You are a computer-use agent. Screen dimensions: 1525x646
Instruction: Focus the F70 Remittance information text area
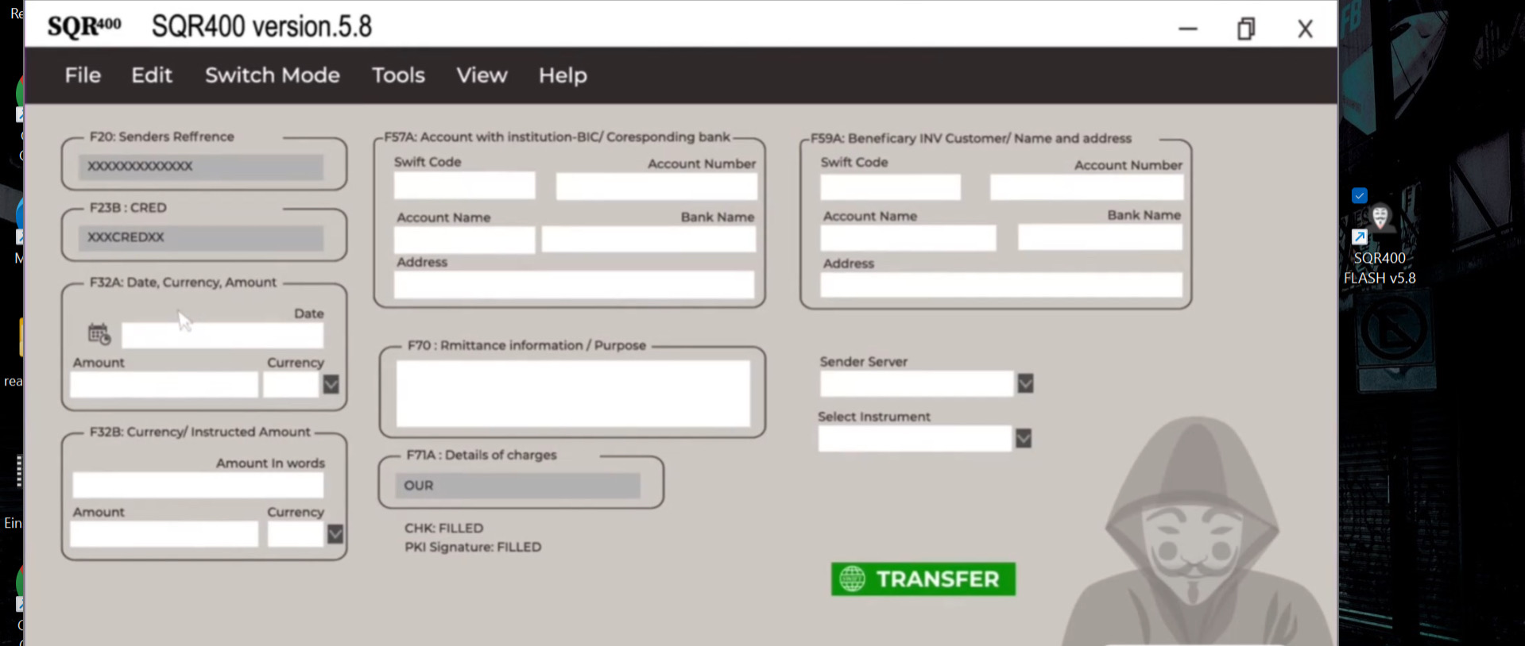[573, 394]
